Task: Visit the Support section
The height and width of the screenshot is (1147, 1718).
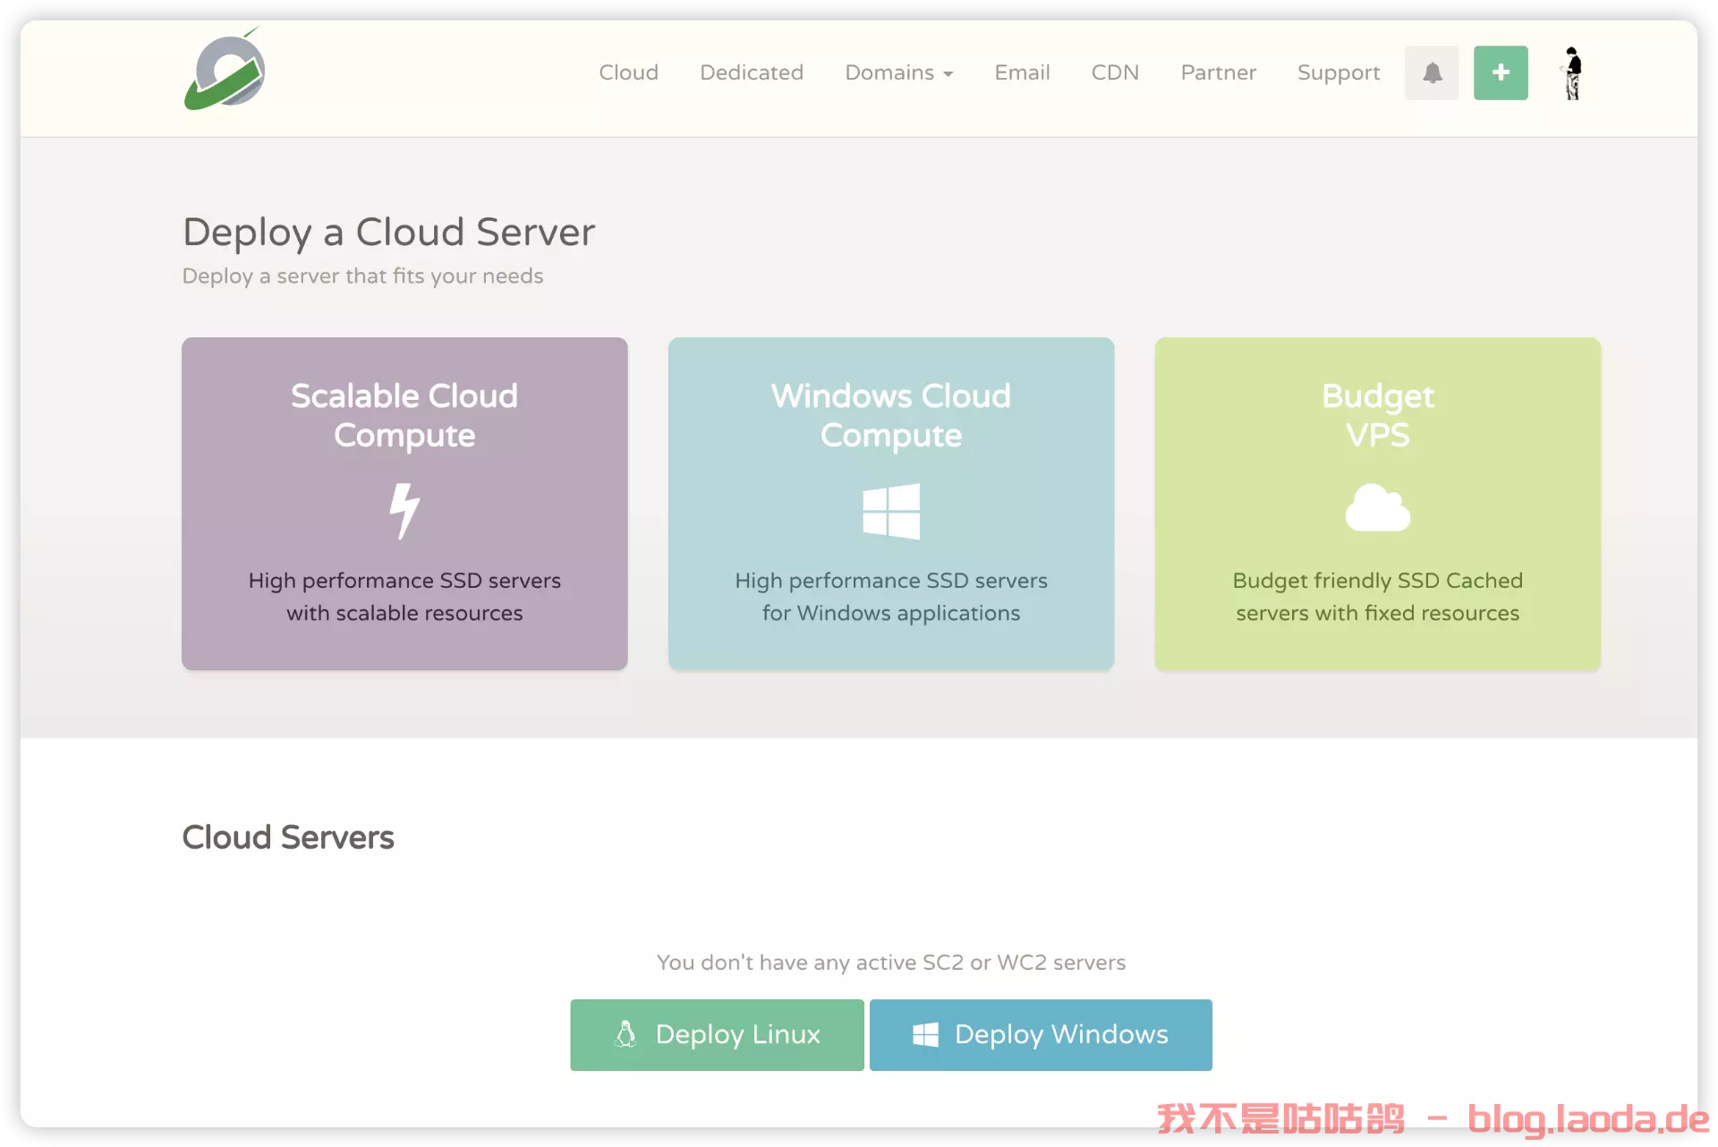Action: (1338, 72)
